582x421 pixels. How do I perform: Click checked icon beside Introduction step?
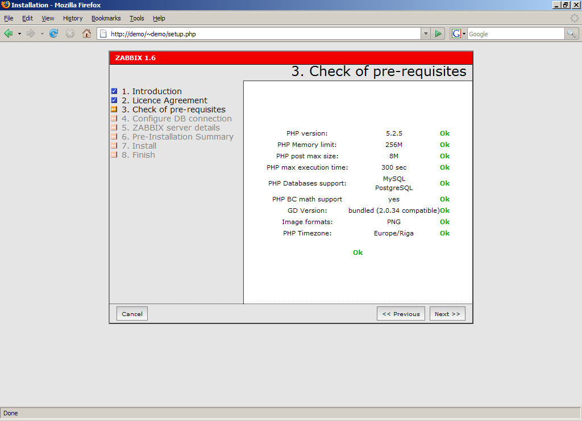114,91
